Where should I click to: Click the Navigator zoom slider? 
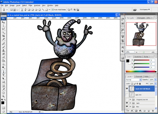coord(144,52)
